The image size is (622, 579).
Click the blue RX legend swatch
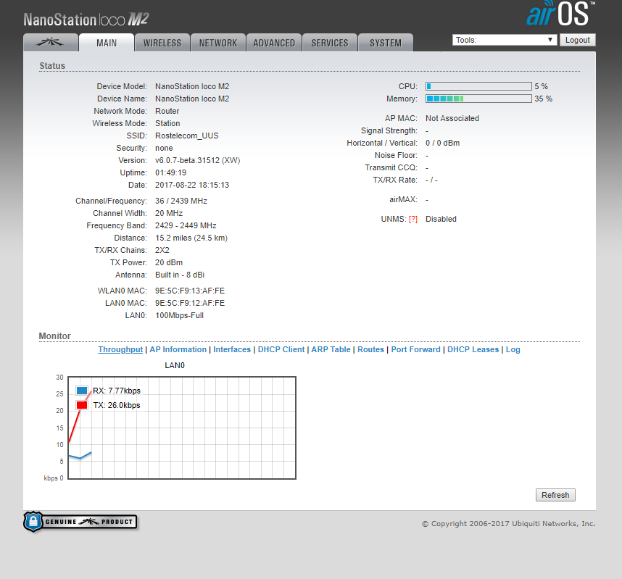pos(82,391)
